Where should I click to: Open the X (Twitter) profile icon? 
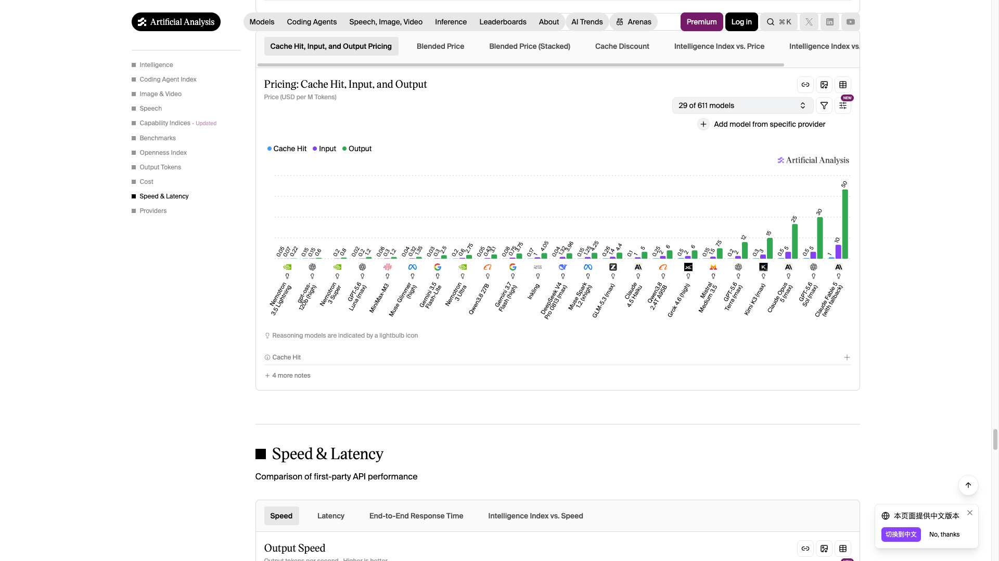point(809,22)
